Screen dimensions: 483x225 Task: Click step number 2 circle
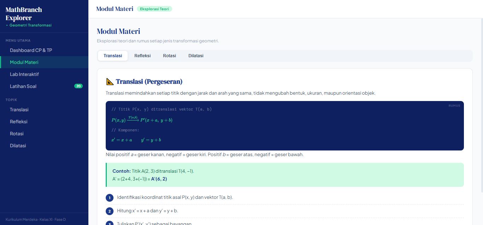(110, 211)
